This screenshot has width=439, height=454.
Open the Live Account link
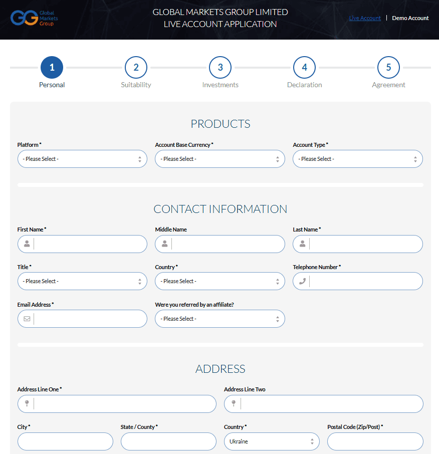click(x=365, y=18)
